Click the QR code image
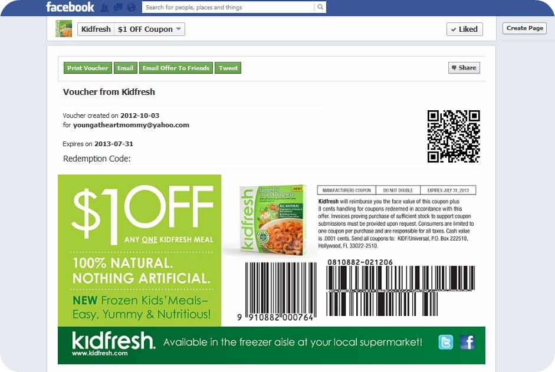The width and height of the screenshot is (555, 372). point(454,136)
